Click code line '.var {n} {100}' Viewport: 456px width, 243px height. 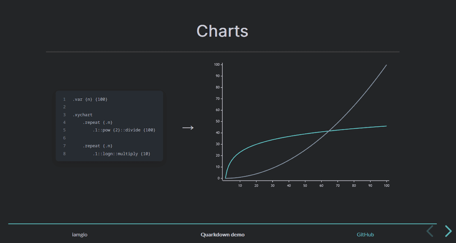tap(90, 99)
